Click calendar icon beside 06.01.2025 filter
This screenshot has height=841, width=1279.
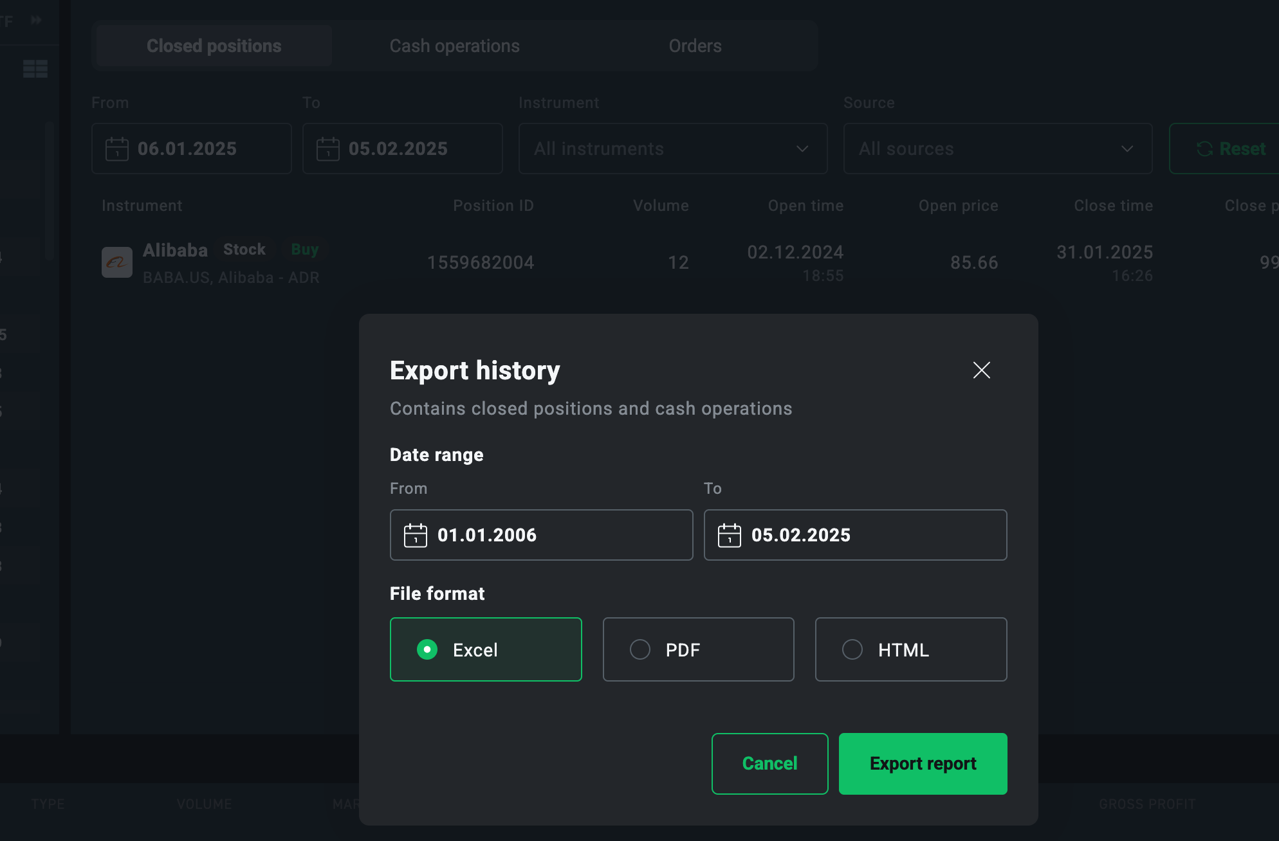pos(117,149)
